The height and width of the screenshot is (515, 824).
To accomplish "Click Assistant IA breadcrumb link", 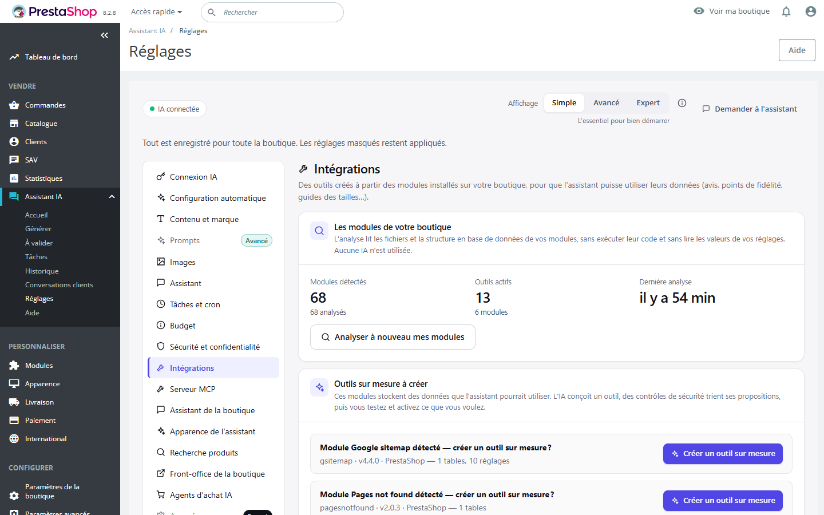I will 147,31.
